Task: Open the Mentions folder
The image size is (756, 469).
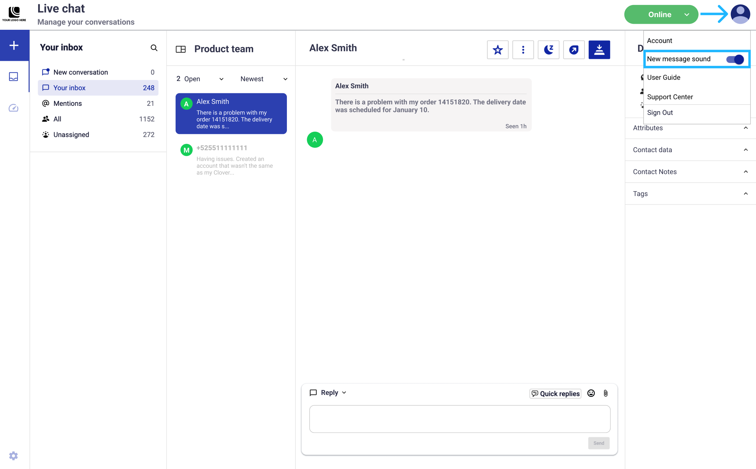Action: (68, 104)
